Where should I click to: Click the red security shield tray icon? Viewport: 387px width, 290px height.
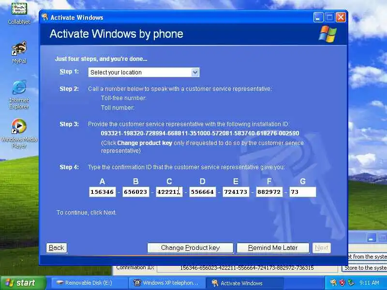pyautogui.click(x=342, y=283)
